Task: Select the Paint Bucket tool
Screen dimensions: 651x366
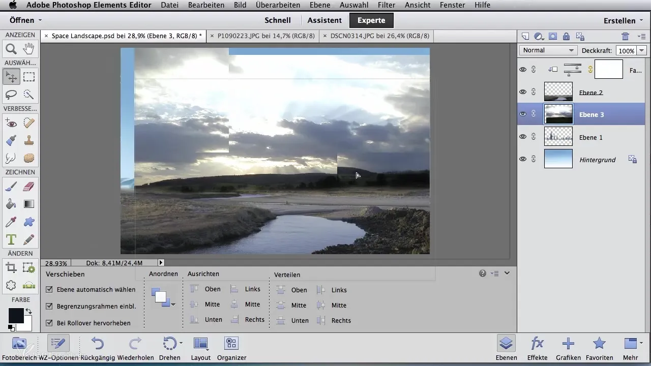Action: click(x=11, y=204)
